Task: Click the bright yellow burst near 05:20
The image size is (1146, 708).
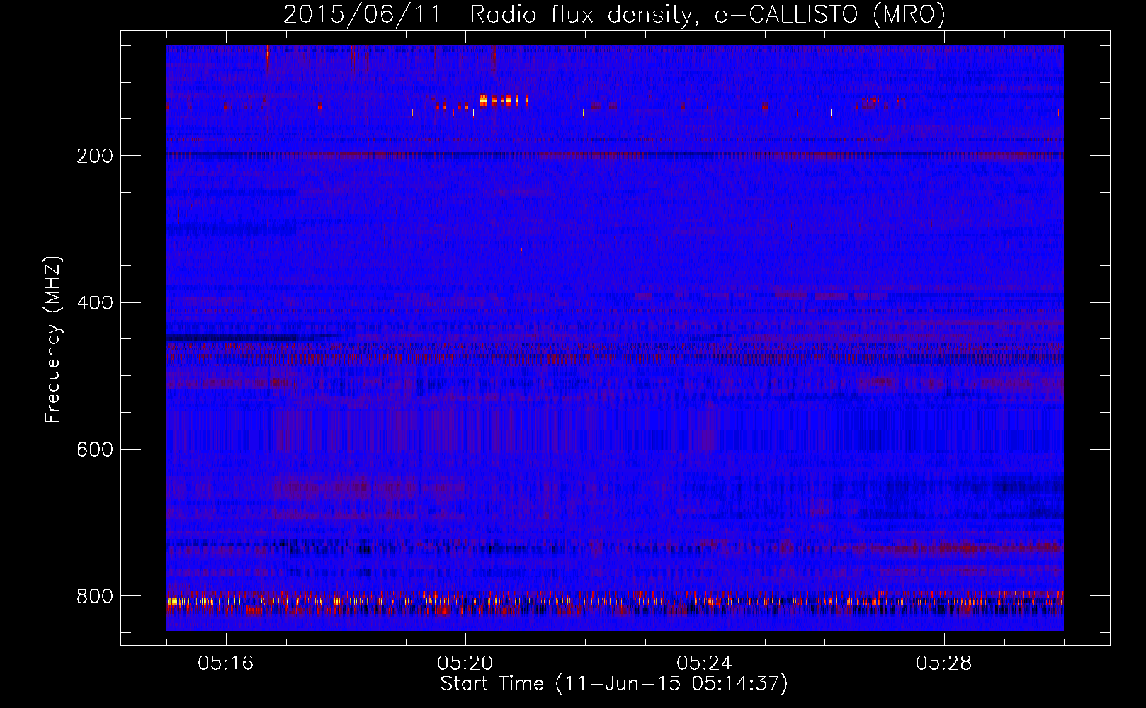Action: click(x=503, y=100)
